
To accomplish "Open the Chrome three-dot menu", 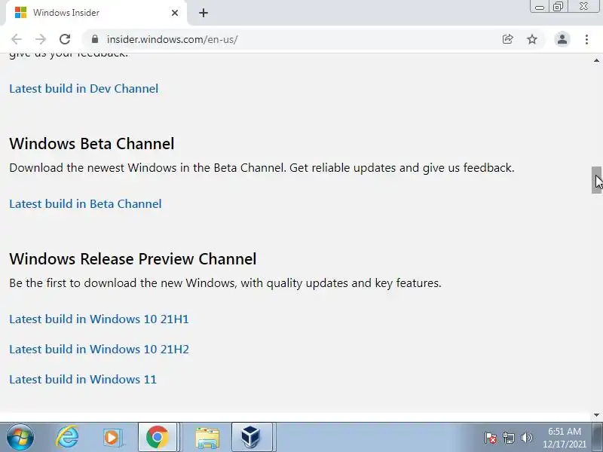I will tap(586, 39).
